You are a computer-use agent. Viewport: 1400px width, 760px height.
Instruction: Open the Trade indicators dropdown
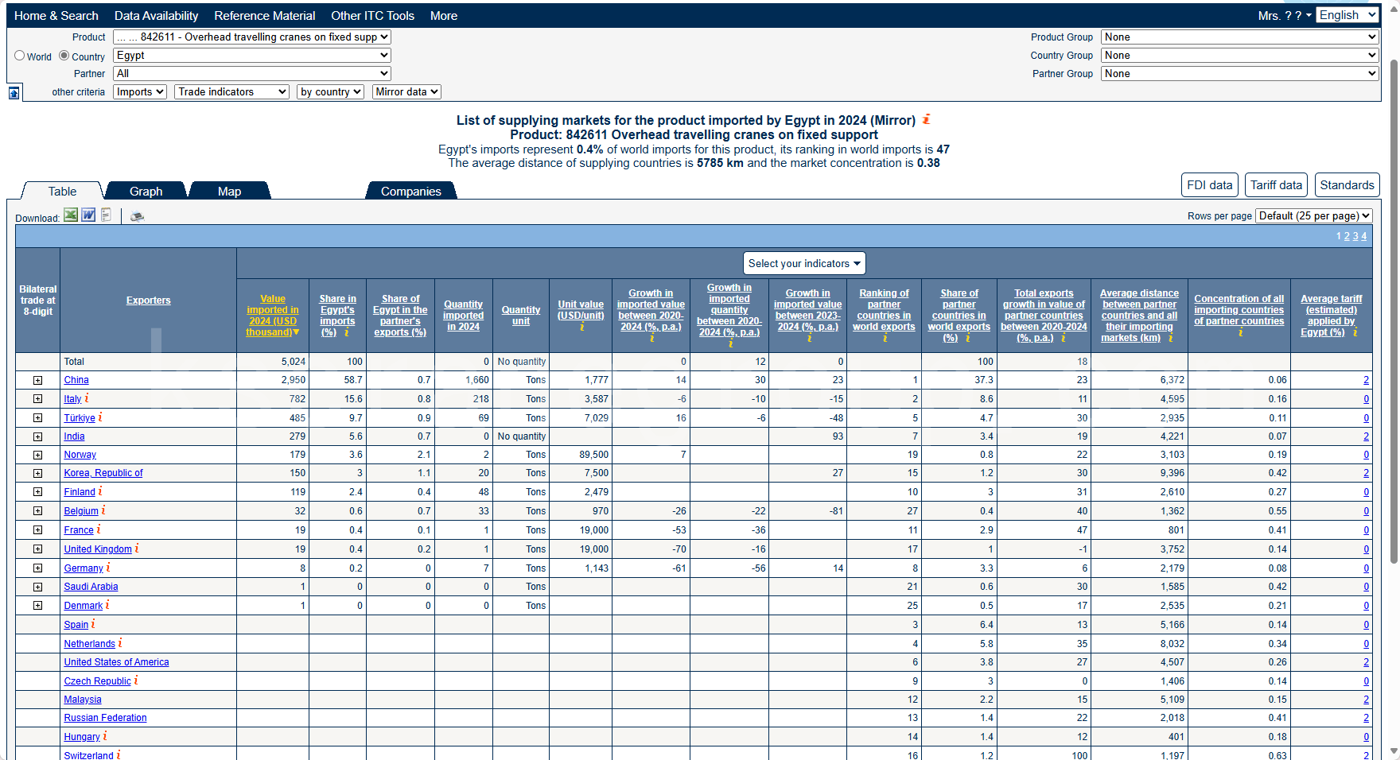(232, 92)
